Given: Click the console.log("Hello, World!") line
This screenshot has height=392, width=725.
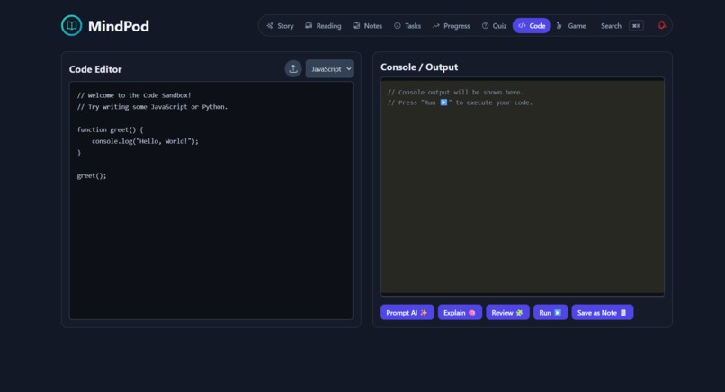Looking at the screenshot, I should click(x=145, y=141).
